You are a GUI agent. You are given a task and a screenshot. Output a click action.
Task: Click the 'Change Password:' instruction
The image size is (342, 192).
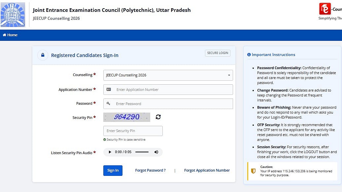[273, 90]
